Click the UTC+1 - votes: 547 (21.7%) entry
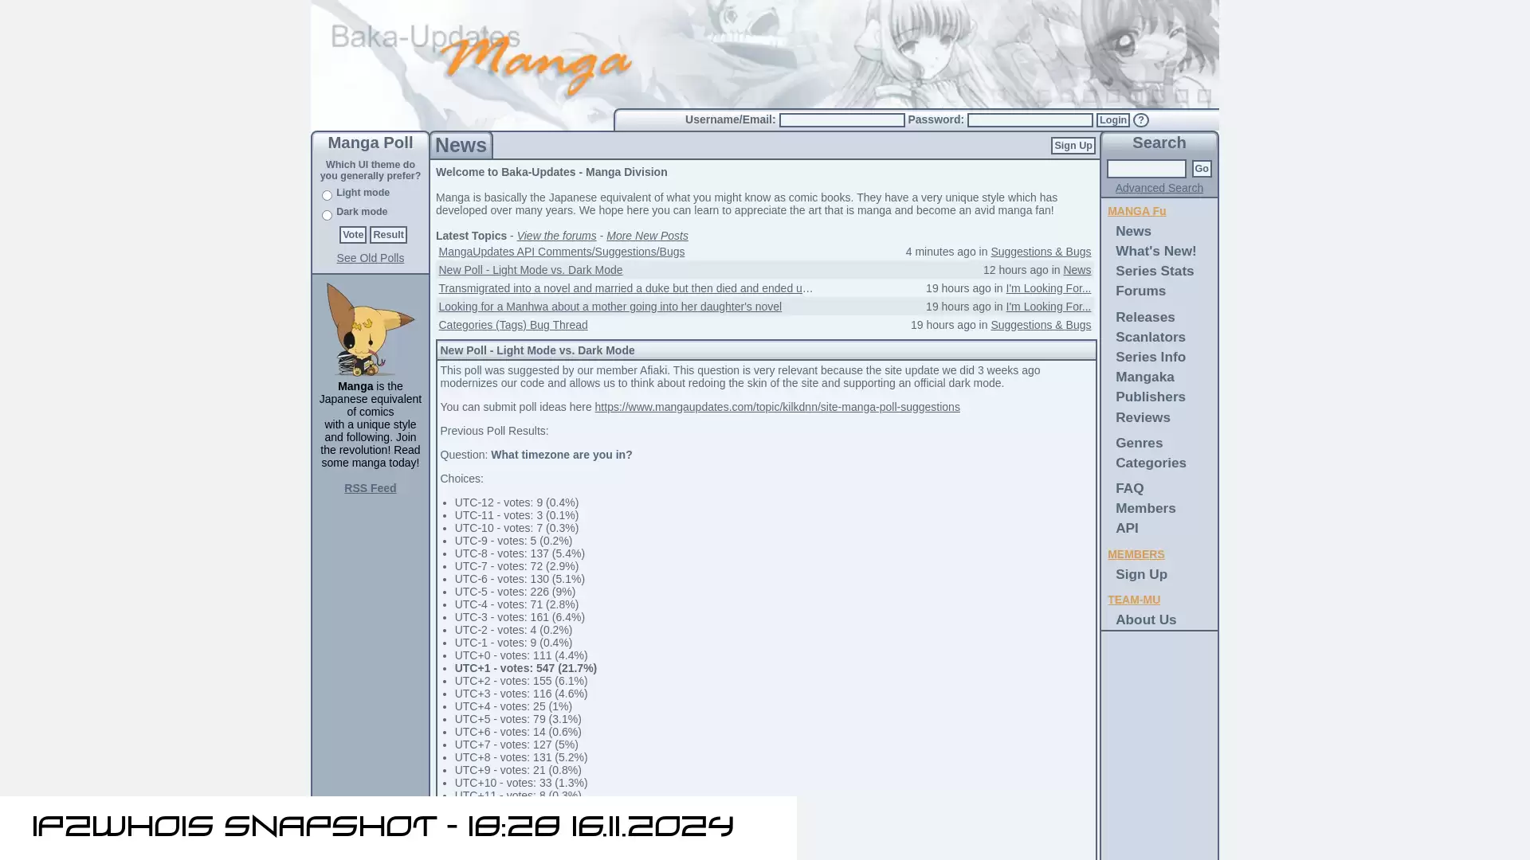The image size is (1530, 860). pyautogui.click(x=525, y=668)
